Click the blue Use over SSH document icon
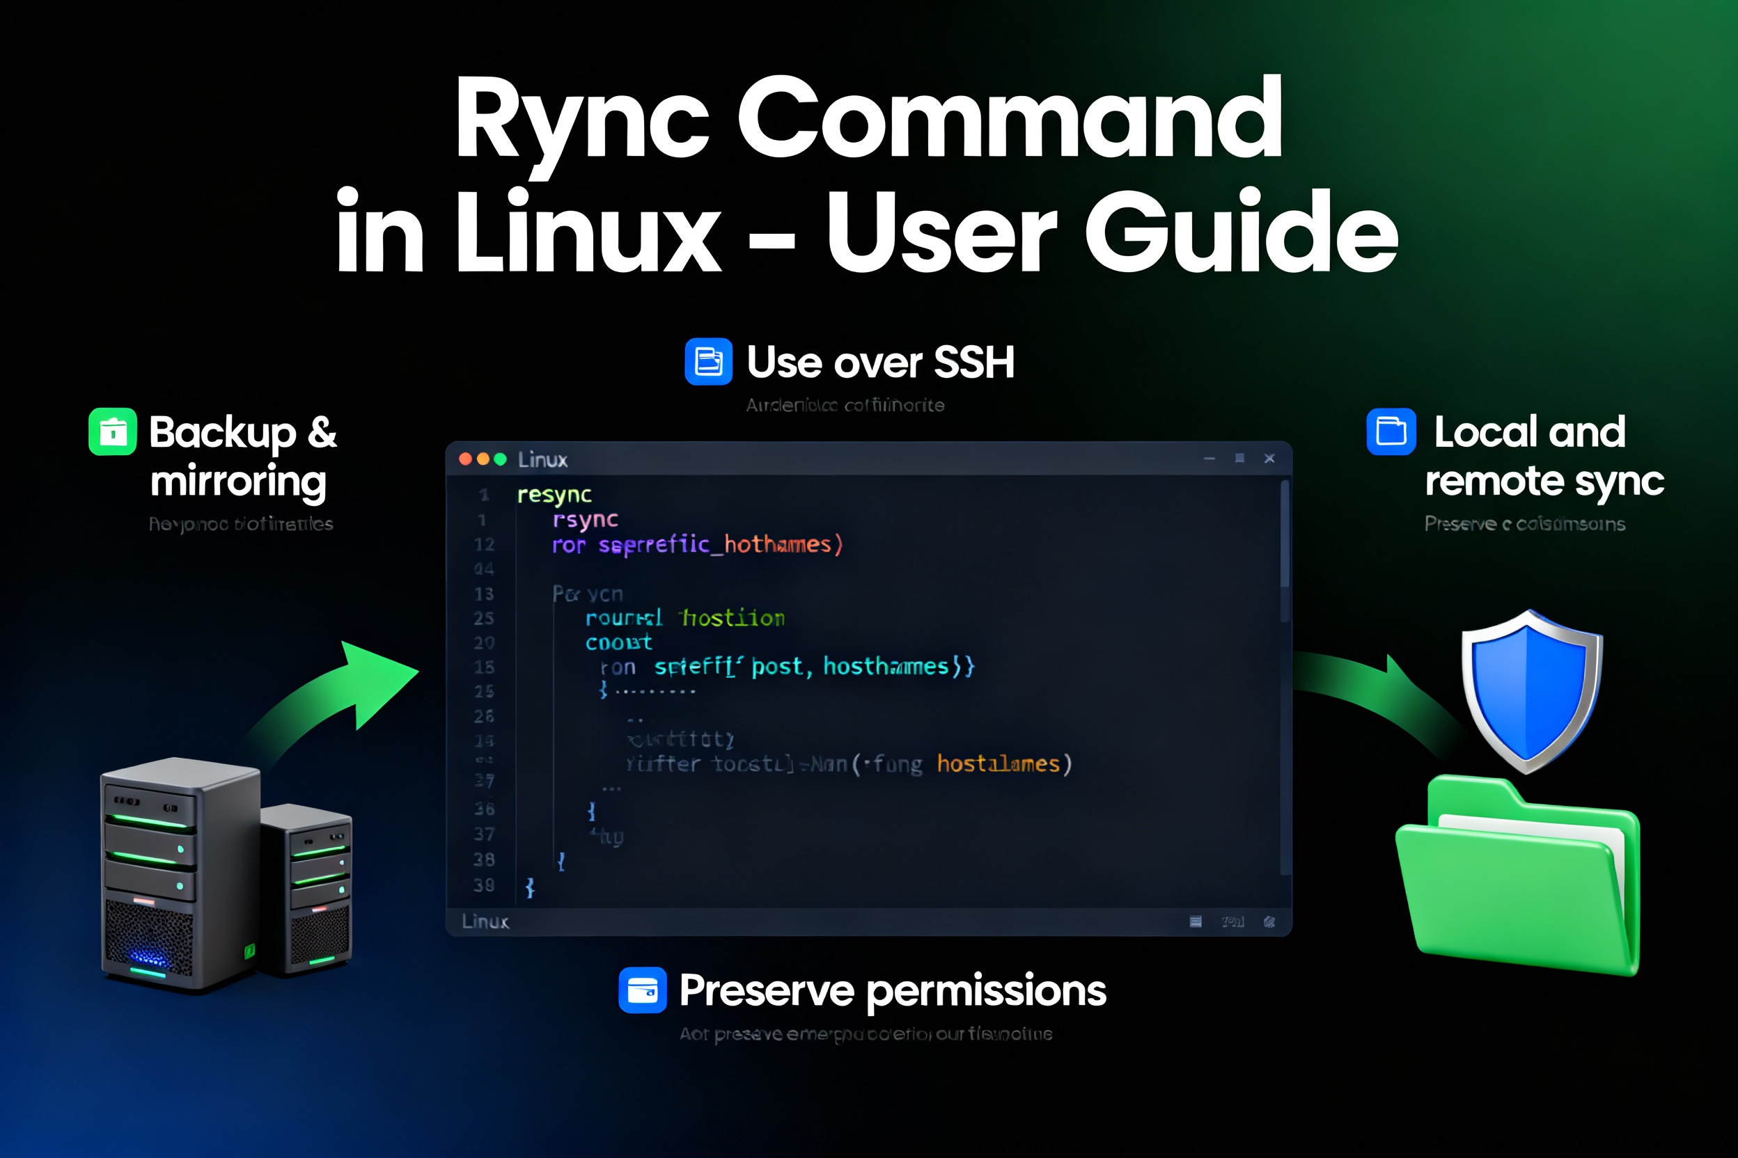Screen dimensions: 1738x1158 click(x=708, y=363)
